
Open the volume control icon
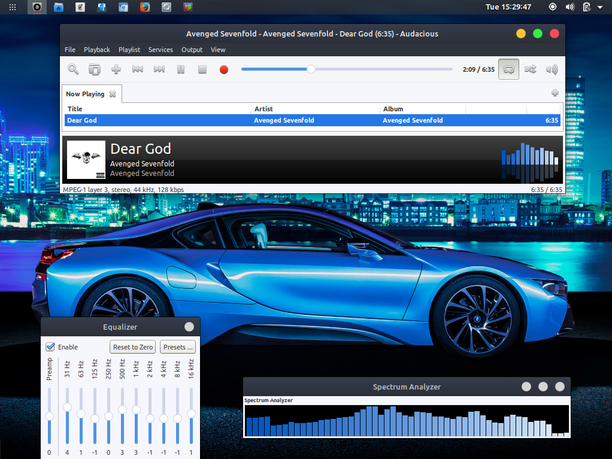[x=552, y=69]
